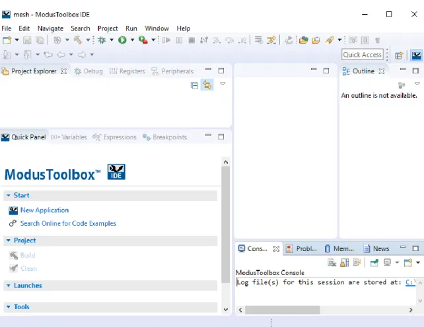Open the Window menu
The width and height of the screenshot is (424, 327).
(157, 28)
